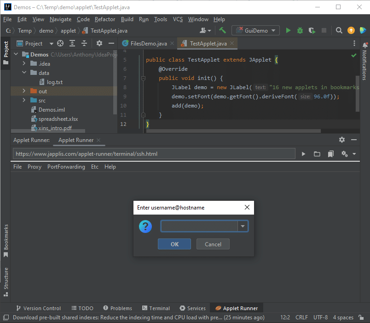The image size is (370, 323).
Task: Open Applet Runner panel settings gear
Action: click(x=342, y=140)
